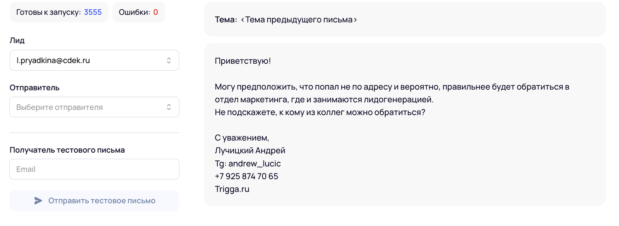Click the "Готовы к запуску" counter badge
The width and height of the screenshot is (619, 226).
tap(59, 12)
